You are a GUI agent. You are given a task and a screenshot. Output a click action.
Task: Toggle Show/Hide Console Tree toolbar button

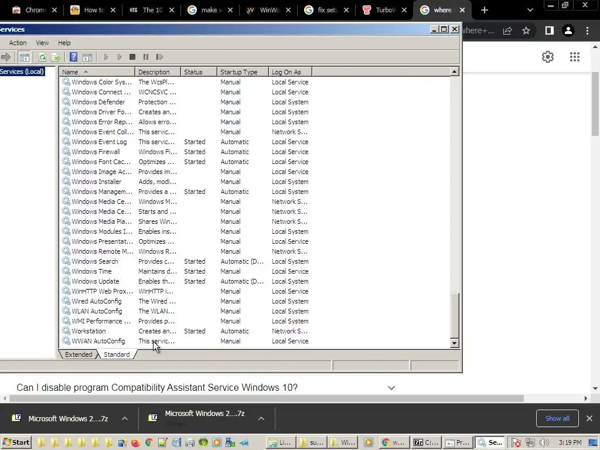(x=24, y=57)
